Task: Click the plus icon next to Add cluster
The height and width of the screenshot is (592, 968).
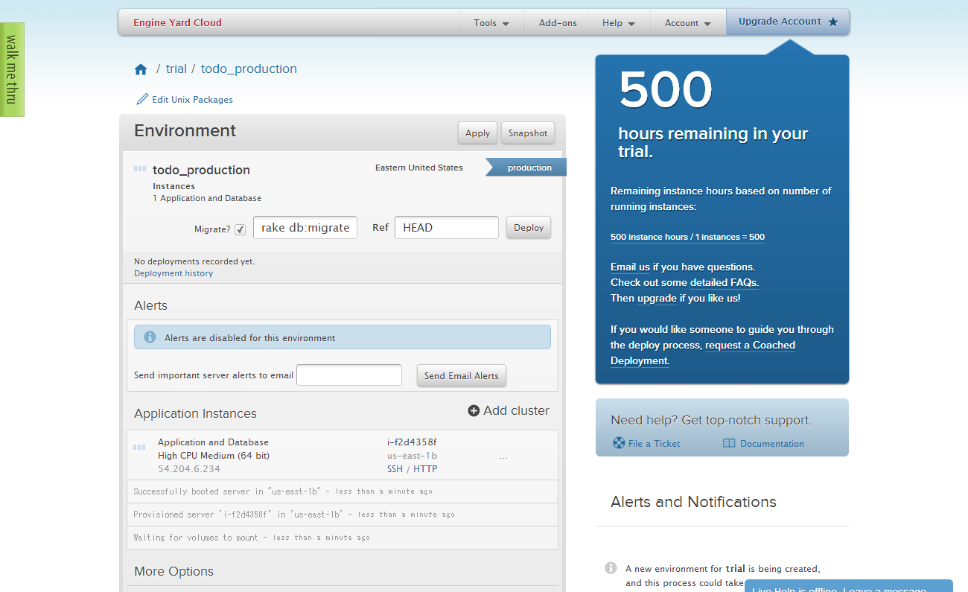Action: coord(474,411)
